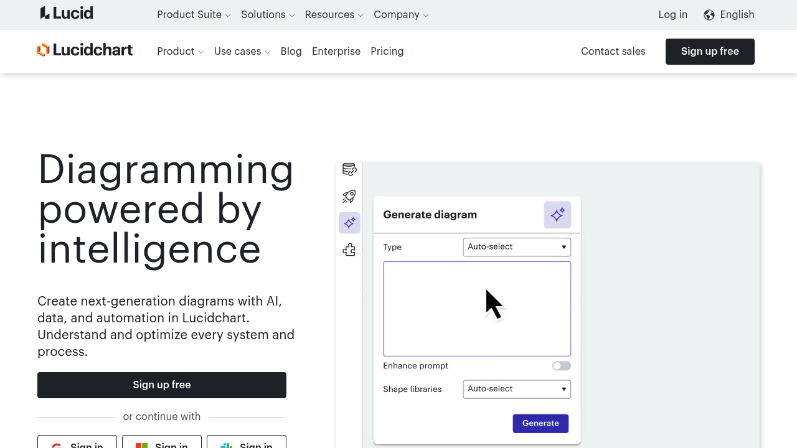Select the data linking sidebar icon
This screenshot has width=797, height=448.
(x=349, y=170)
